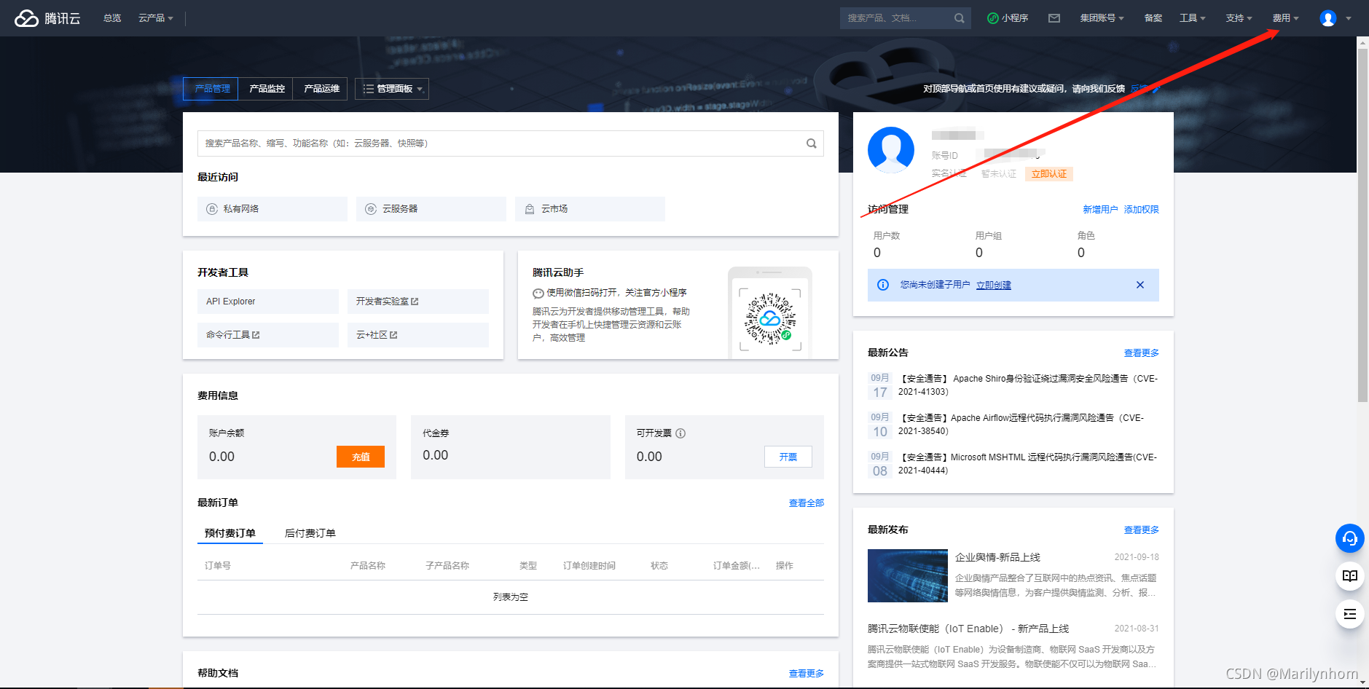Expand the 支持 dropdown menu
Viewport: 1369px width, 689px height.
coord(1239,18)
